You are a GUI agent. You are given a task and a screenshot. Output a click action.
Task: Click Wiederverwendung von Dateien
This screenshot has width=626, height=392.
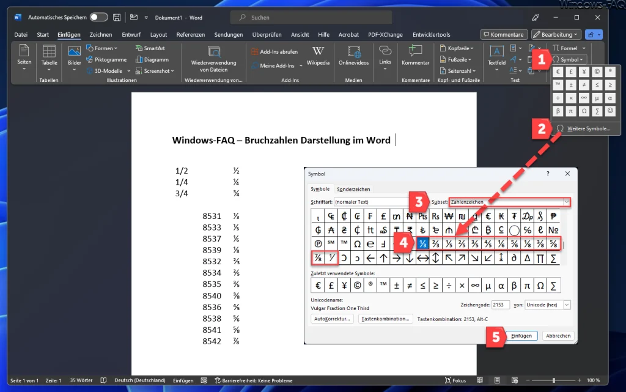tap(213, 59)
